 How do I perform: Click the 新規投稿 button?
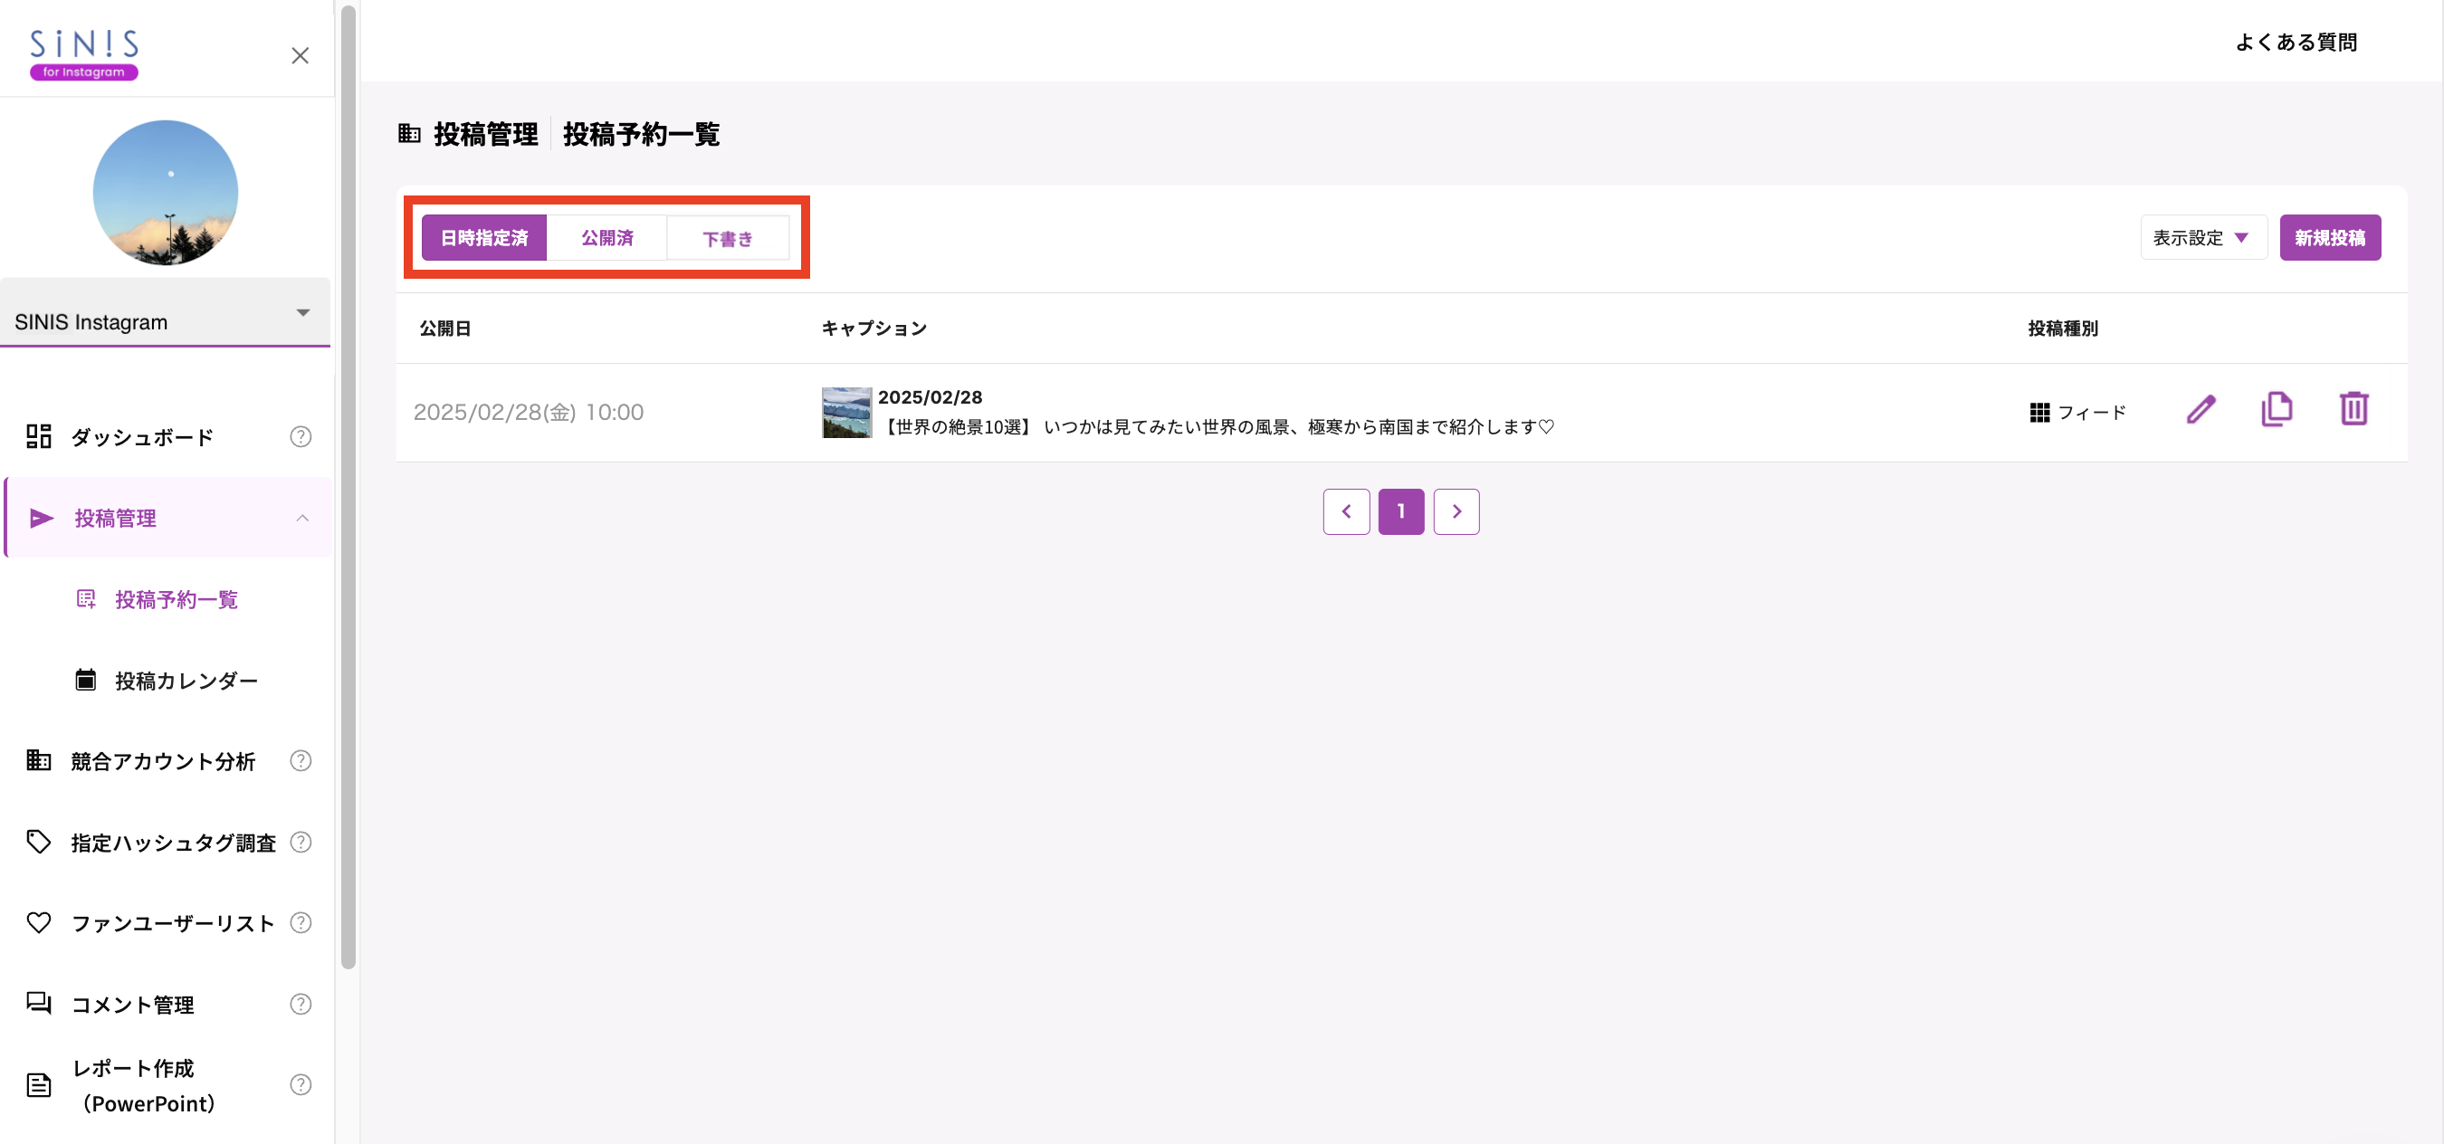pyautogui.click(x=2329, y=238)
